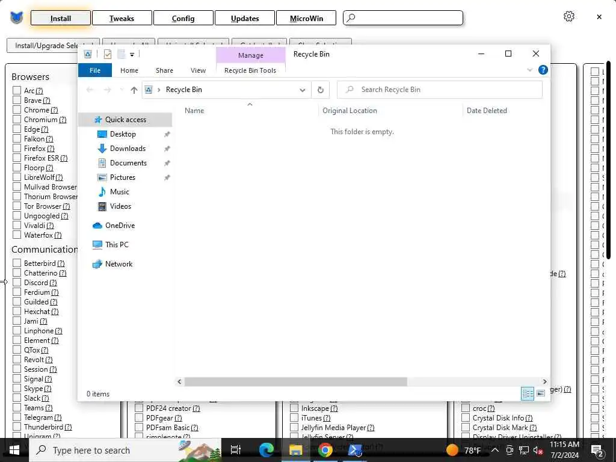The height and width of the screenshot is (462, 616).
Task: Check the Arc browser checkbox
Action: click(17, 90)
